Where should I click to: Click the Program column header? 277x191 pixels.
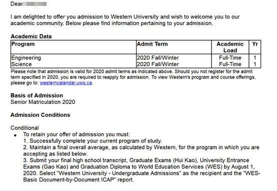(x=23, y=44)
